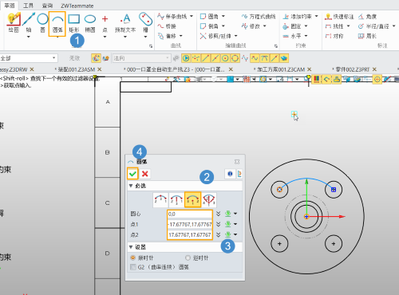Choose the angle-based fourth arc mode
The image size is (399, 295).
point(208,200)
